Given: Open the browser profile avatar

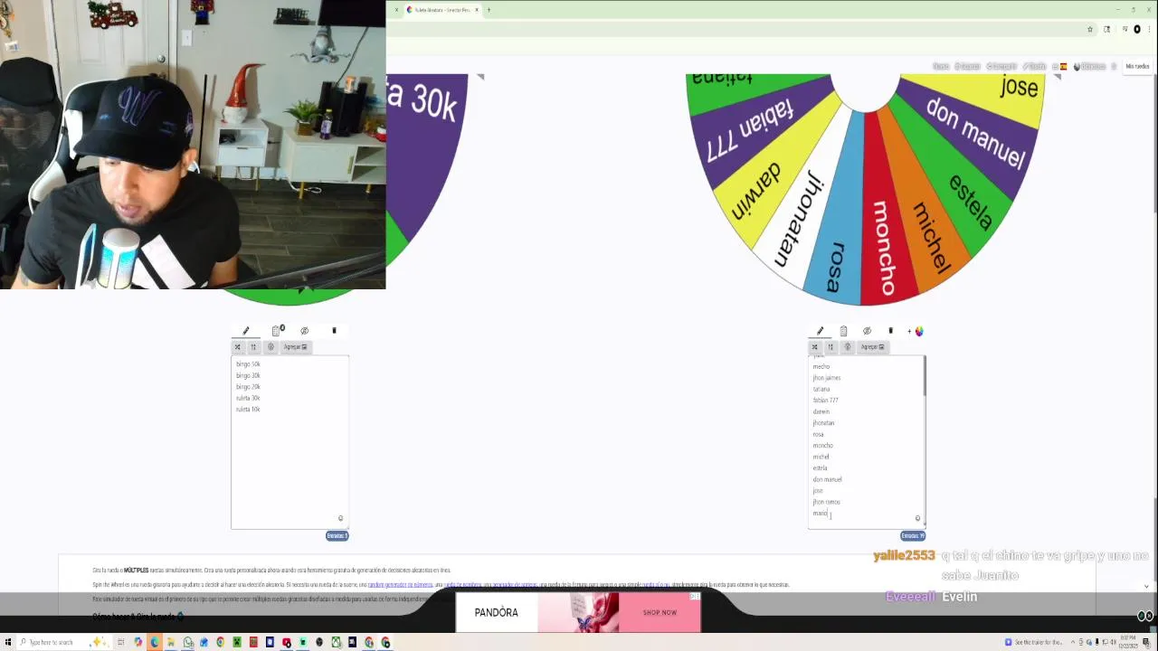Looking at the screenshot, I should (1137, 29).
